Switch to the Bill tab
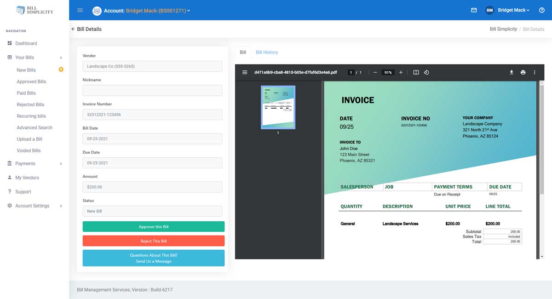552x299 pixels. 243,52
